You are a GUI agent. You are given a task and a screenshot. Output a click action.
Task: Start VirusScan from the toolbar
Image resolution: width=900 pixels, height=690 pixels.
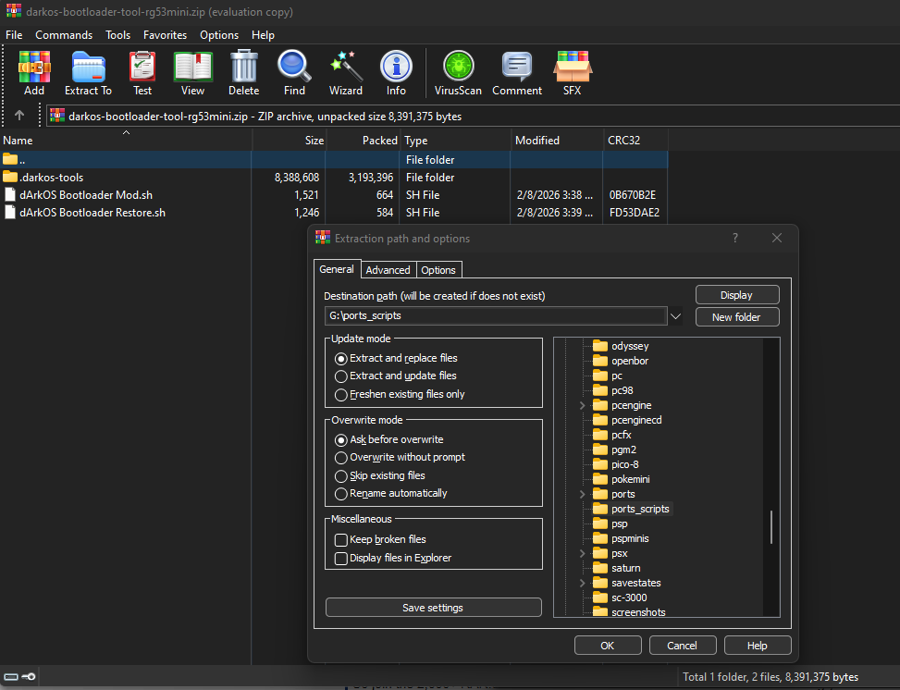click(x=457, y=72)
